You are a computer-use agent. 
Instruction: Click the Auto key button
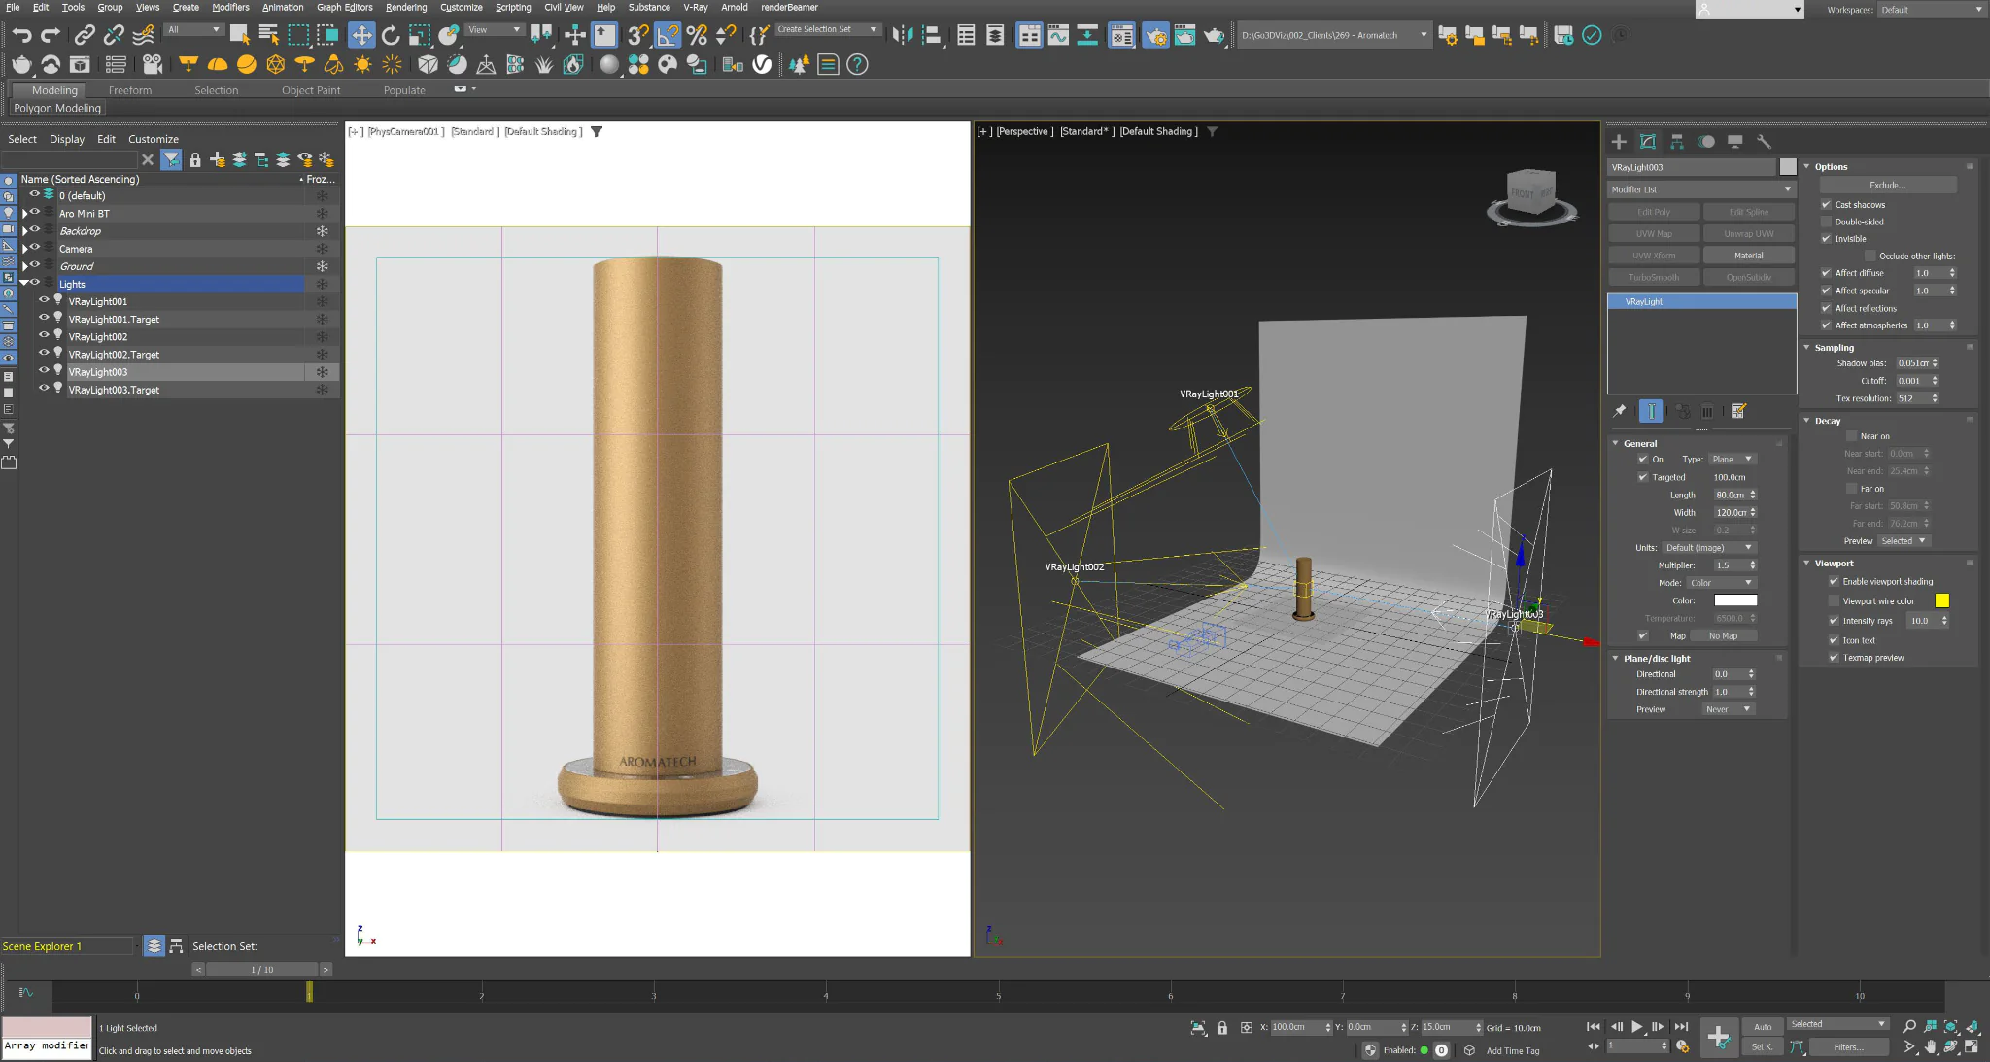pyautogui.click(x=1763, y=1027)
